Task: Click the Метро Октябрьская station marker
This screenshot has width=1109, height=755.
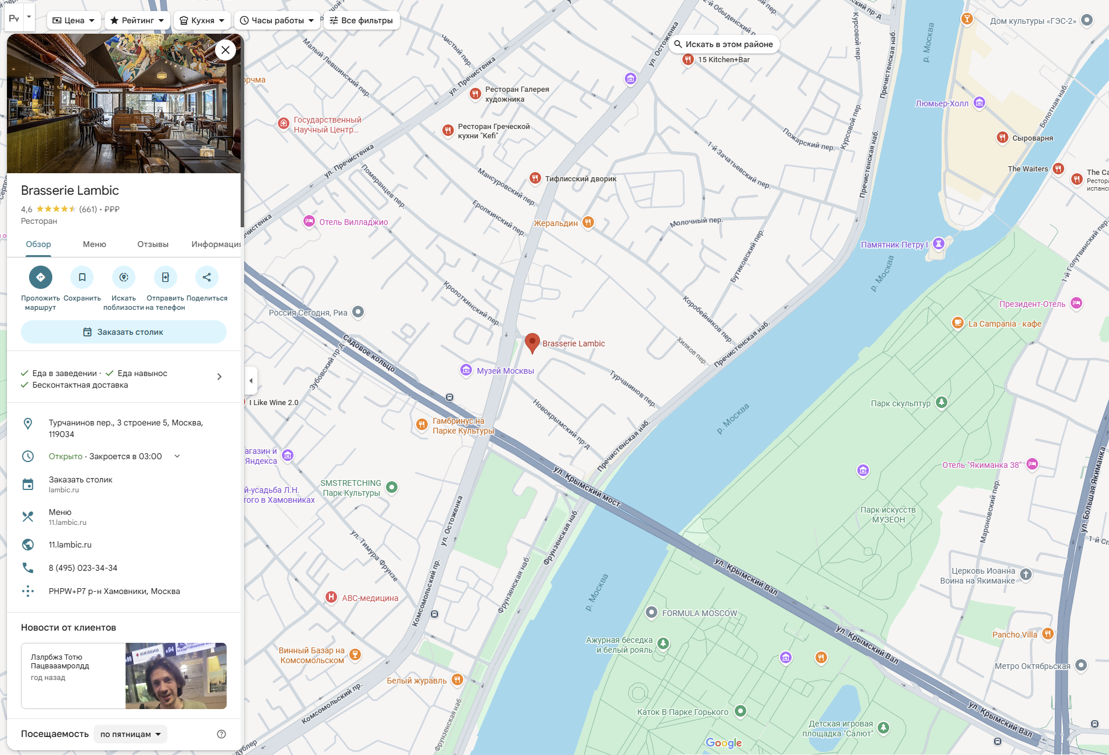Action: pos(1081,665)
